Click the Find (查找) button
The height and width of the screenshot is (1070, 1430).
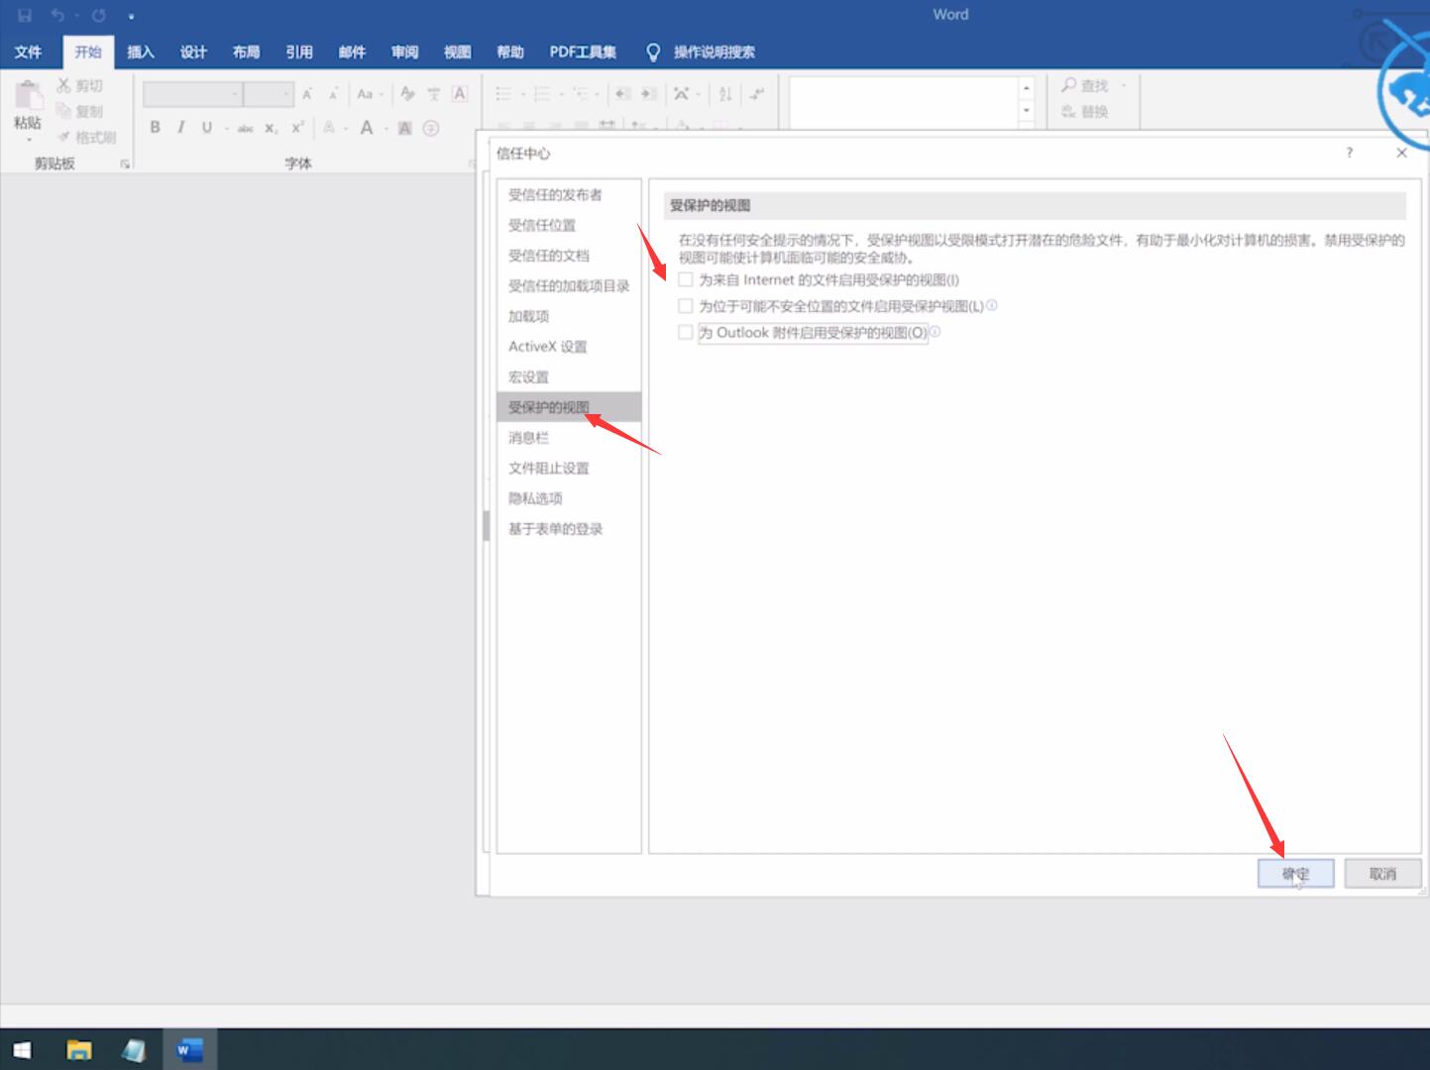tap(1085, 85)
